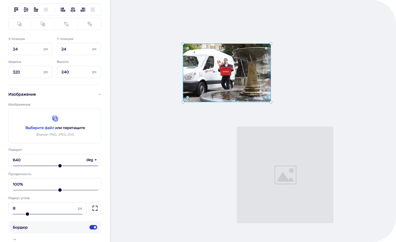The height and width of the screenshot is (242, 396).
Task: Click the Высота field showing 240
Action: coord(76,72)
